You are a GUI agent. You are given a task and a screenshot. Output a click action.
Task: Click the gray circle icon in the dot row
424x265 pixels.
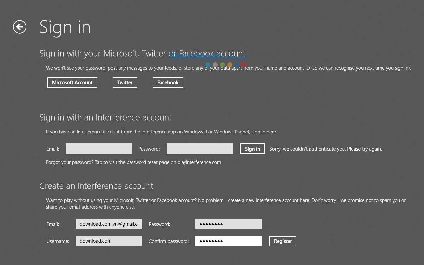pyautogui.click(x=215, y=64)
